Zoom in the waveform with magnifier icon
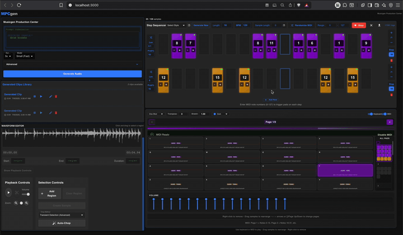403x235 pixels. pos(26,203)
